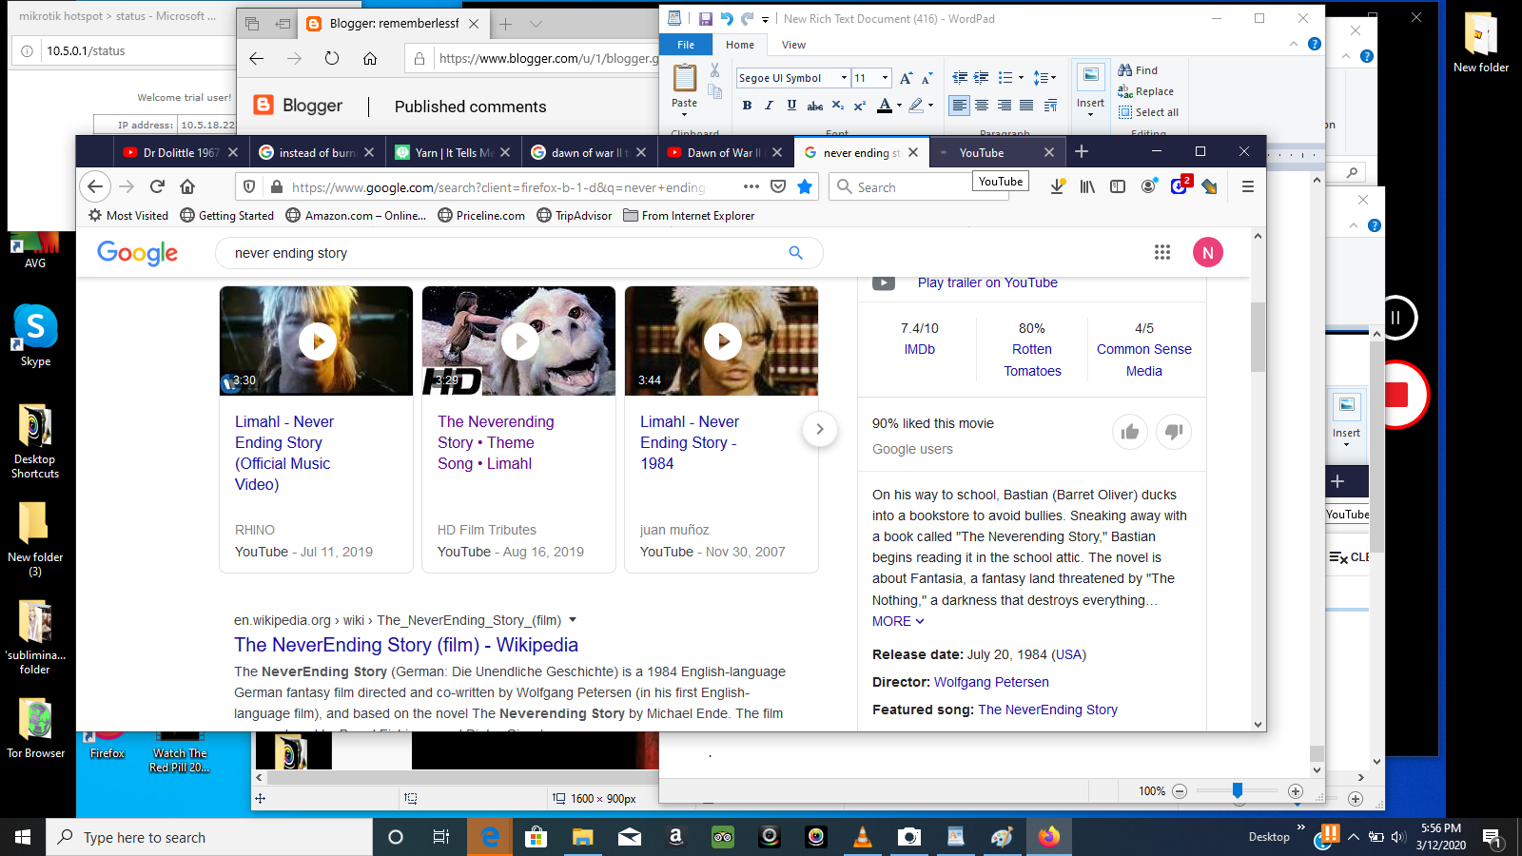Toggle WordPad align text left

coord(959,106)
